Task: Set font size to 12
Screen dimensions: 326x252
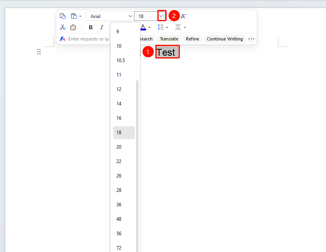Action: 124,89
